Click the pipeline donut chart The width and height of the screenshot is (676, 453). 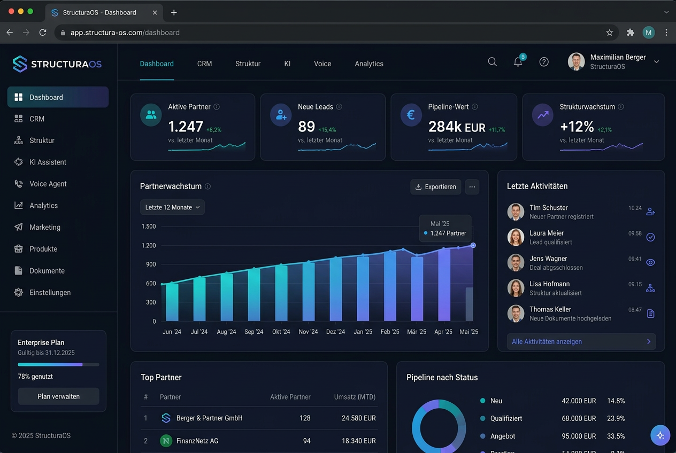click(439, 427)
